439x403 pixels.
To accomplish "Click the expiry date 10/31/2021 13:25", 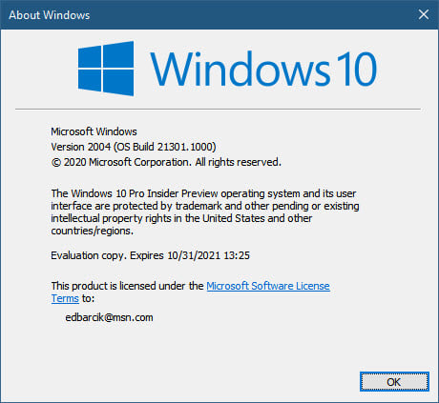I will pyautogui.click(x=209, y=255).
